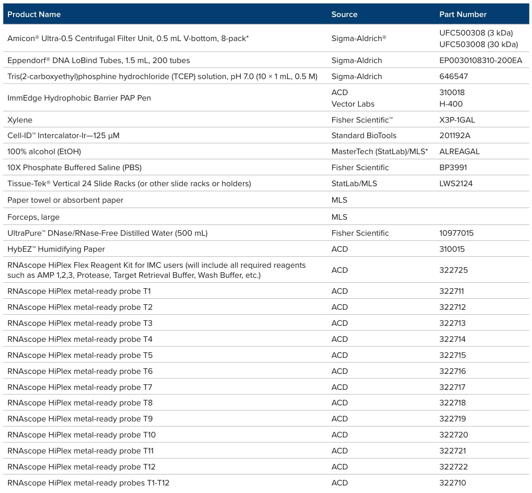The width and height of the screenshot is (532, 493).
Task: Select RNAscope HiPlex metal-ready probe T12
Action: (82, 467)
